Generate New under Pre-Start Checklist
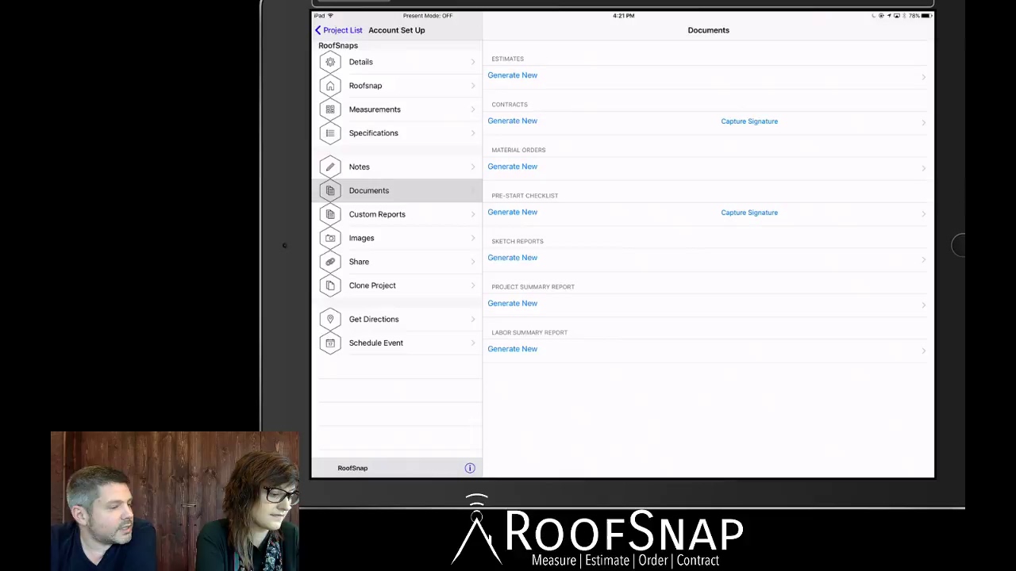Screen dimensions: 1016x571 [x=512, y=212]
